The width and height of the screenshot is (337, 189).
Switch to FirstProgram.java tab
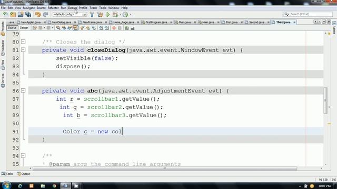(156, 22)
